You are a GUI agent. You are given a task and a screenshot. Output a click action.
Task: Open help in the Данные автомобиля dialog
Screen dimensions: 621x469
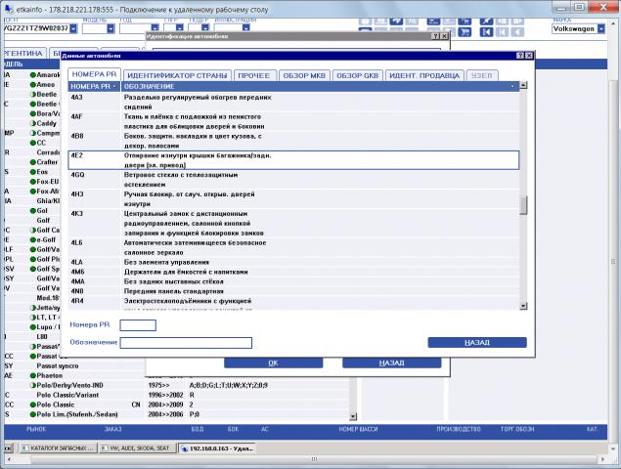click(521, 56)
